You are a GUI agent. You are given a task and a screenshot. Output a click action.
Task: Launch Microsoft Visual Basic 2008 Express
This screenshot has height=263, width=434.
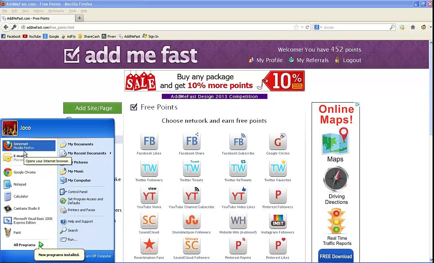[x=29, y=221]
